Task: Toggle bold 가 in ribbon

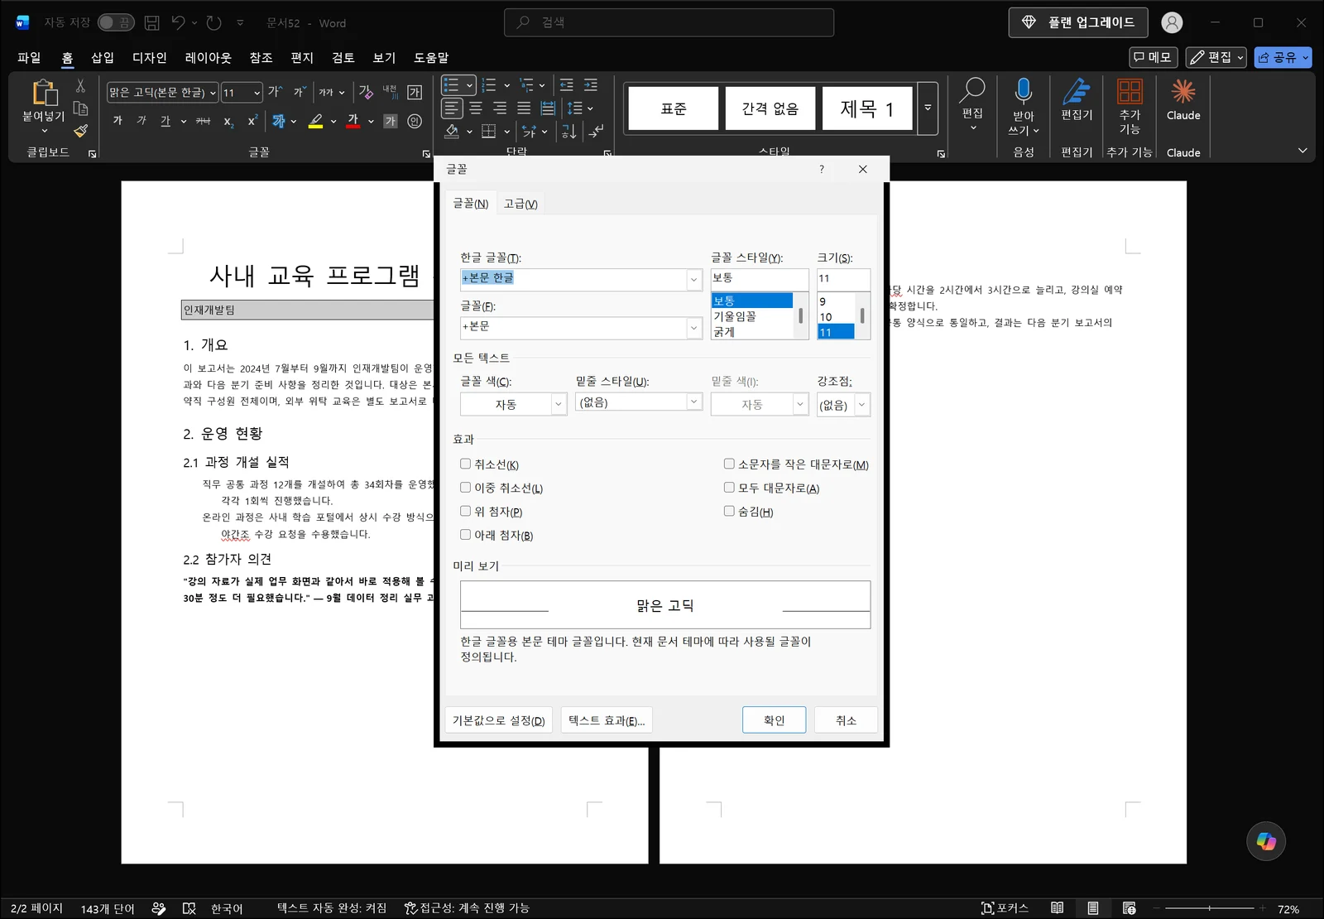Action: point(118,121)
